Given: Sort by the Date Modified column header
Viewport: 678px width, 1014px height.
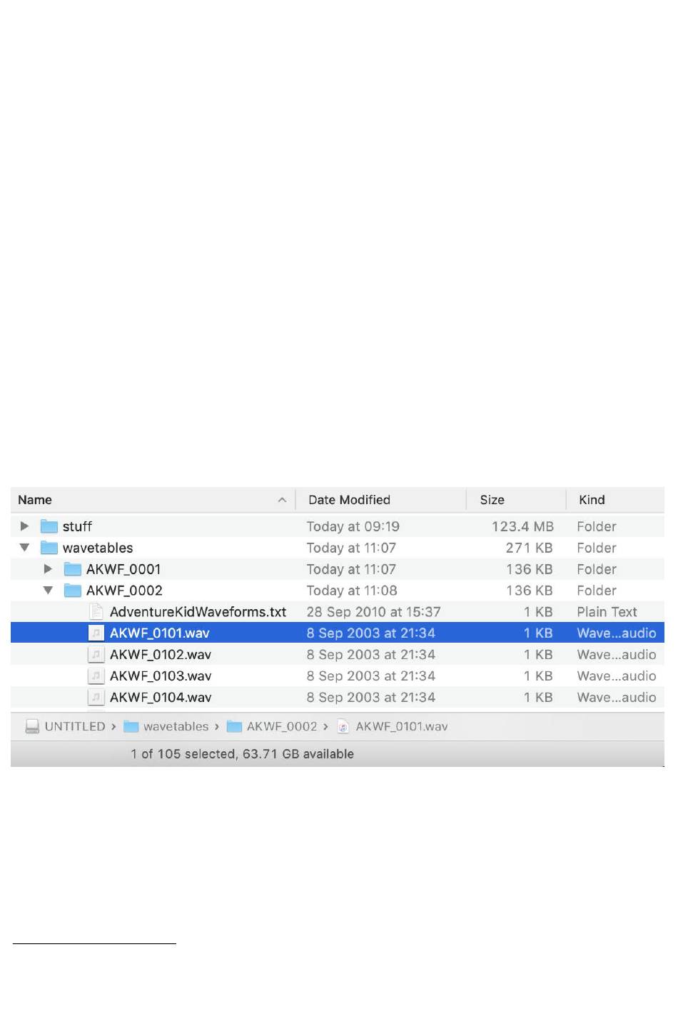Looking at the screenshot, I should (x=349, y=500).
